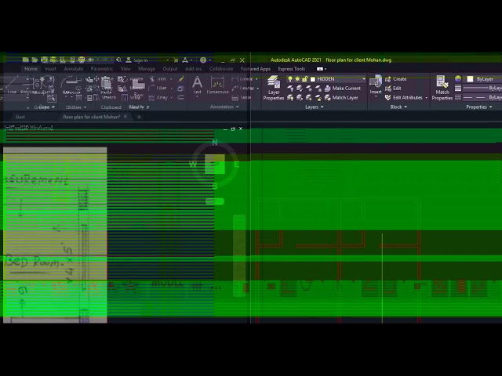Click the W direction on ViewCube compass
This screenshot has height=376, width=502.
(x=193, y=164)
